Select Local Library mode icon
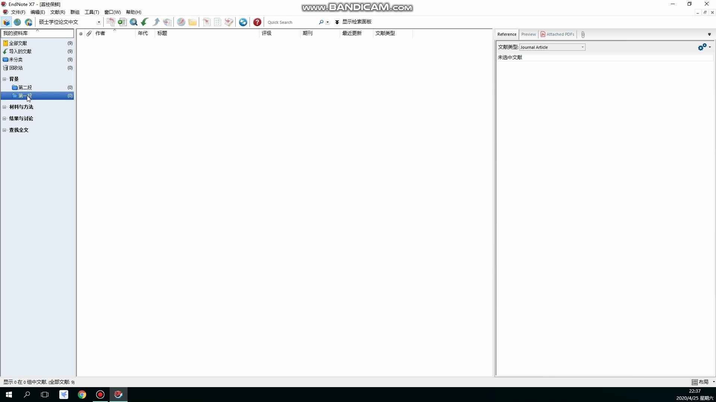The width and height of the screenshot is (716, 402). coord(6,22)
